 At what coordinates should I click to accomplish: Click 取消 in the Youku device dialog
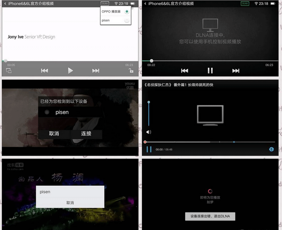[54, 134]
